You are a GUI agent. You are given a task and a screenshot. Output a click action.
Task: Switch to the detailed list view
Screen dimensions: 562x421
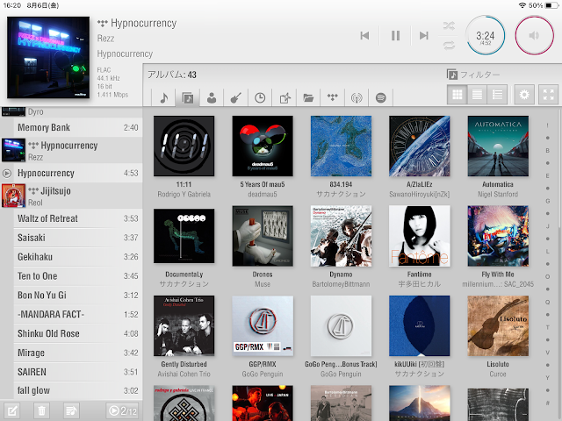tap(498, 95)
